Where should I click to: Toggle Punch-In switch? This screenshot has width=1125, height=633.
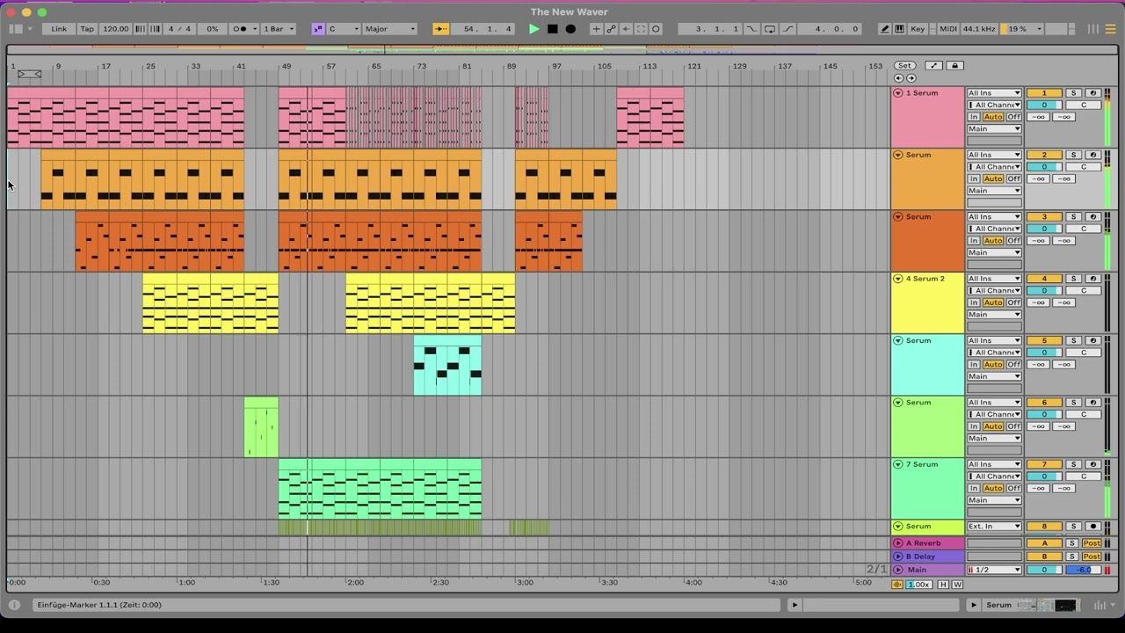[x=751, y=29]
